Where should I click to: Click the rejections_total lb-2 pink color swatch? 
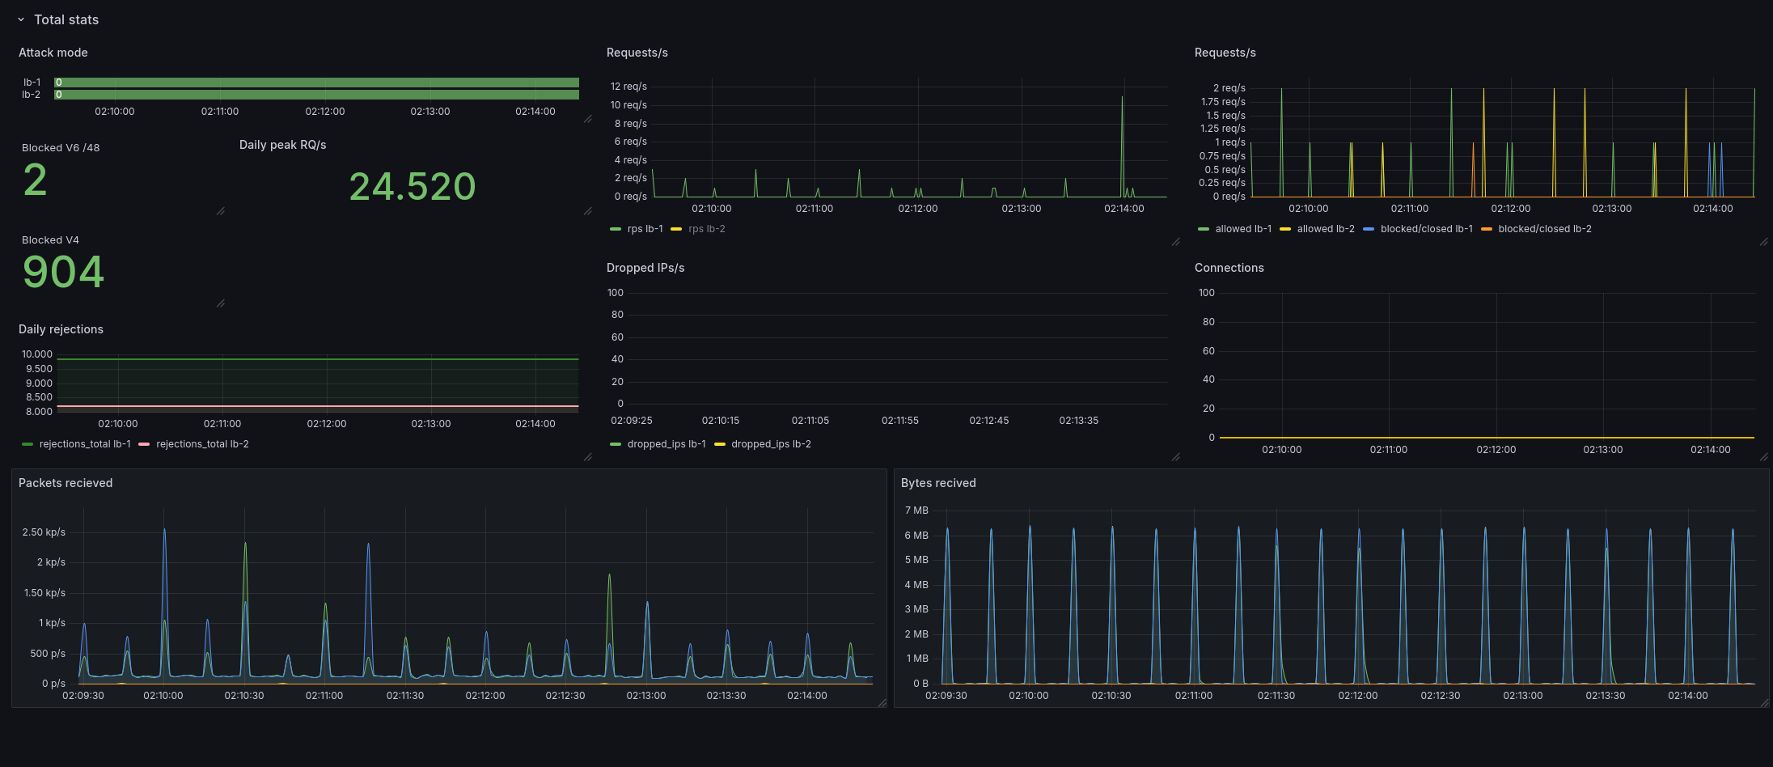(144, 444)
